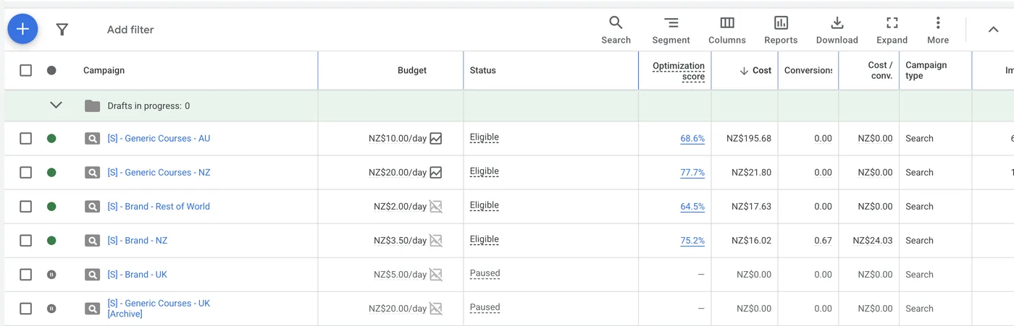Click the NZ$195.68 cost value

[x=749, y=138]
